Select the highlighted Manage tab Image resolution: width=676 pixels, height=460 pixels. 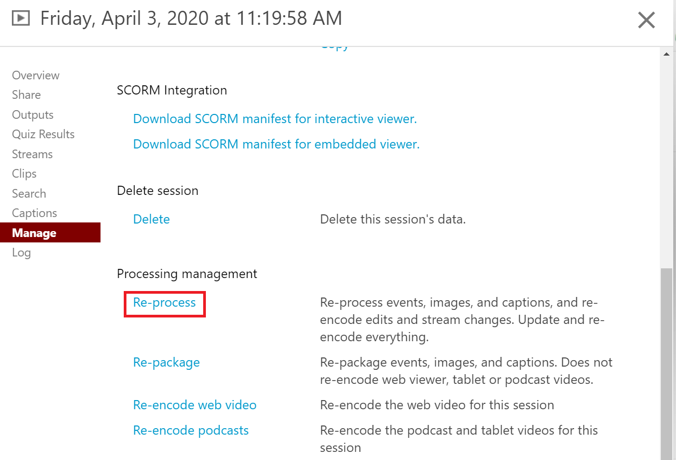click(x=50, y=233)
